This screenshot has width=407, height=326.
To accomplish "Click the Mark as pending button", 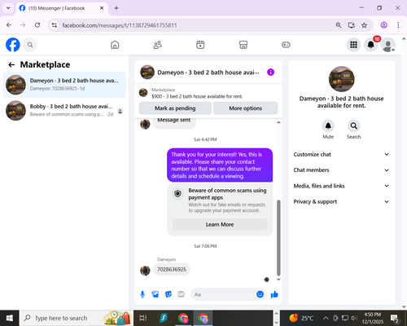I will [x=175, y=108].
